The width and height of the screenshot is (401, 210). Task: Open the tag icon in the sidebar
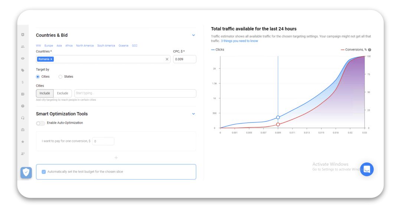coord(23,70)
